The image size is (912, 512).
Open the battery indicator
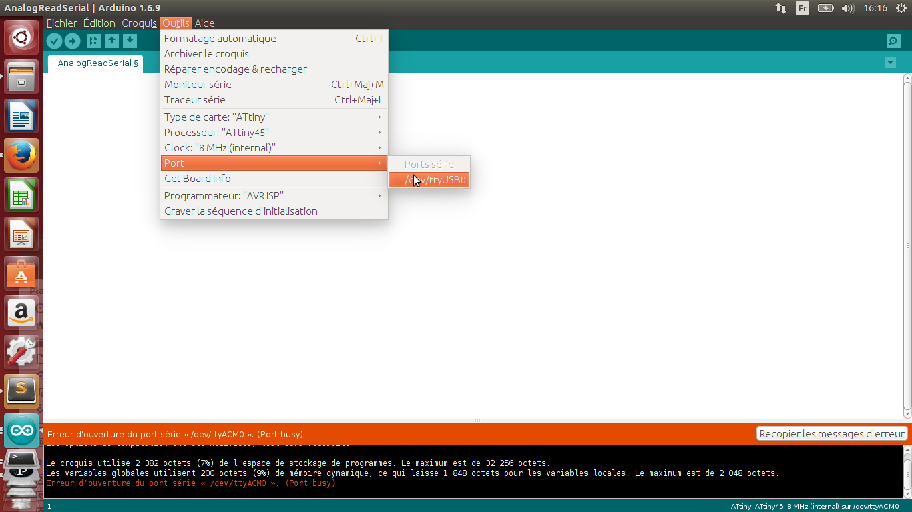coord(826,8)
